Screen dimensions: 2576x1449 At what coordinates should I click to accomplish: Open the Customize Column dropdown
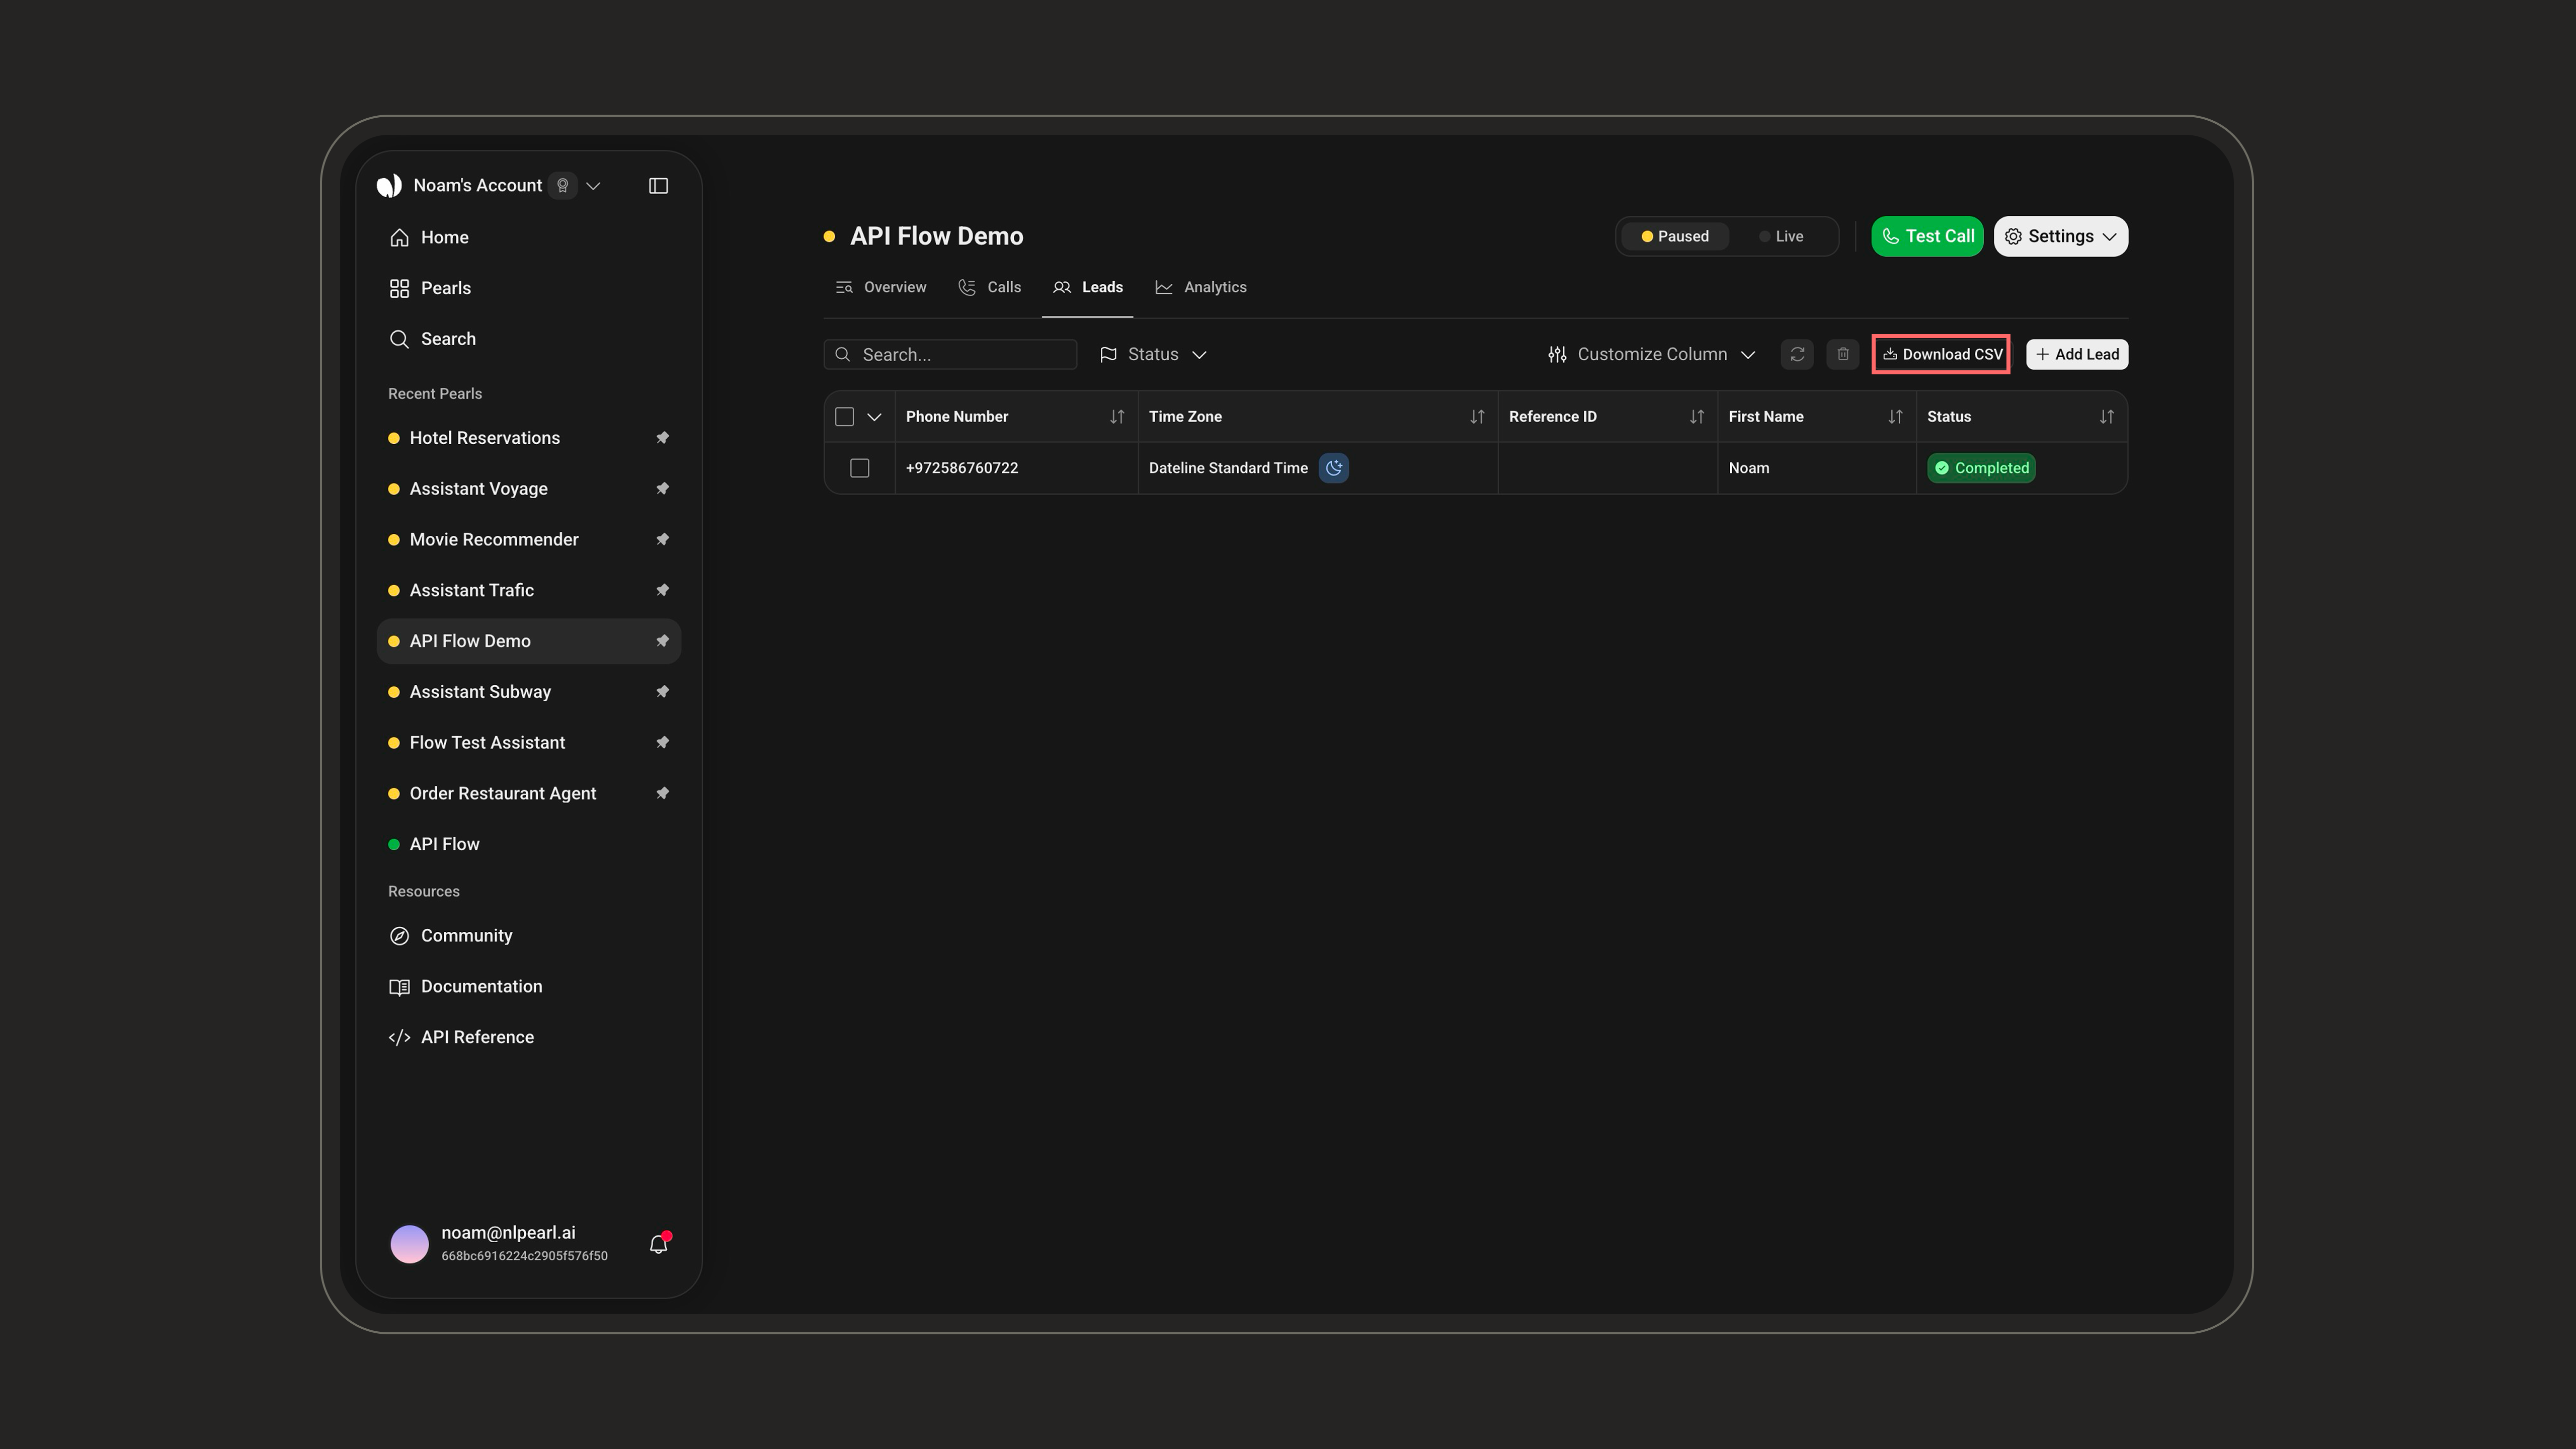1652,354
